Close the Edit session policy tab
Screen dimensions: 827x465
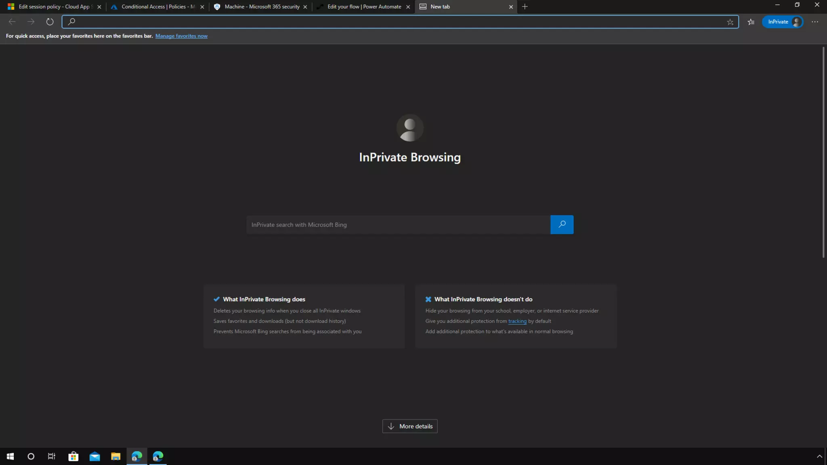click(x=99, y=7)
